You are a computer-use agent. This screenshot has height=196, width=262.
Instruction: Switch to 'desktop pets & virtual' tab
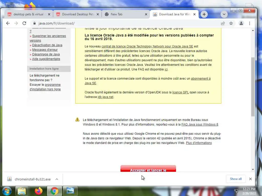28,14
